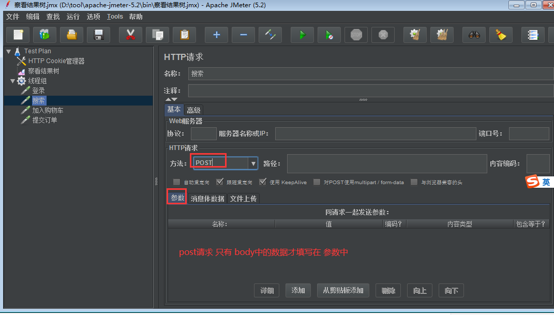Click the Open file folder icon

point(71,35)
